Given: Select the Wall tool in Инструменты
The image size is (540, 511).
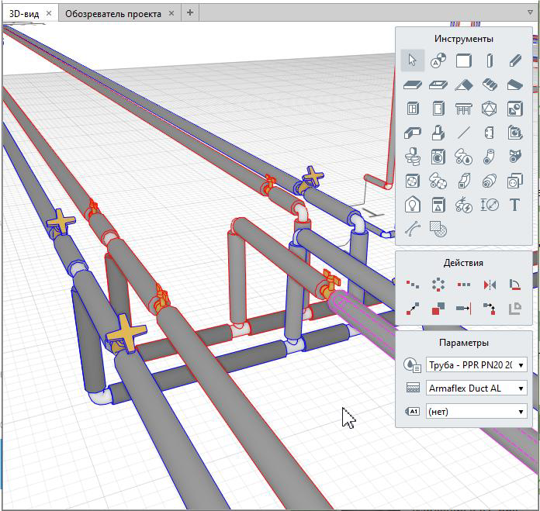Looking at the screenshot, I should click(464, 60).
